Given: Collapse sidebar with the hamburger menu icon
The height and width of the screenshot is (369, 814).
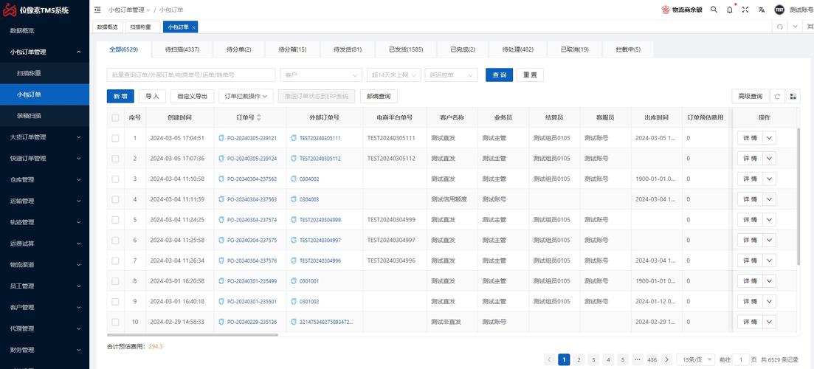Looking at the screenshot, I should (x=97, y=10).
